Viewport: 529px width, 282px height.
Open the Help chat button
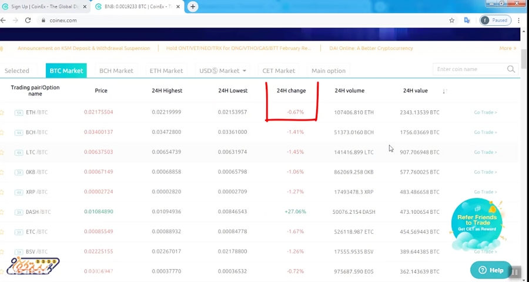coord(491,270)
